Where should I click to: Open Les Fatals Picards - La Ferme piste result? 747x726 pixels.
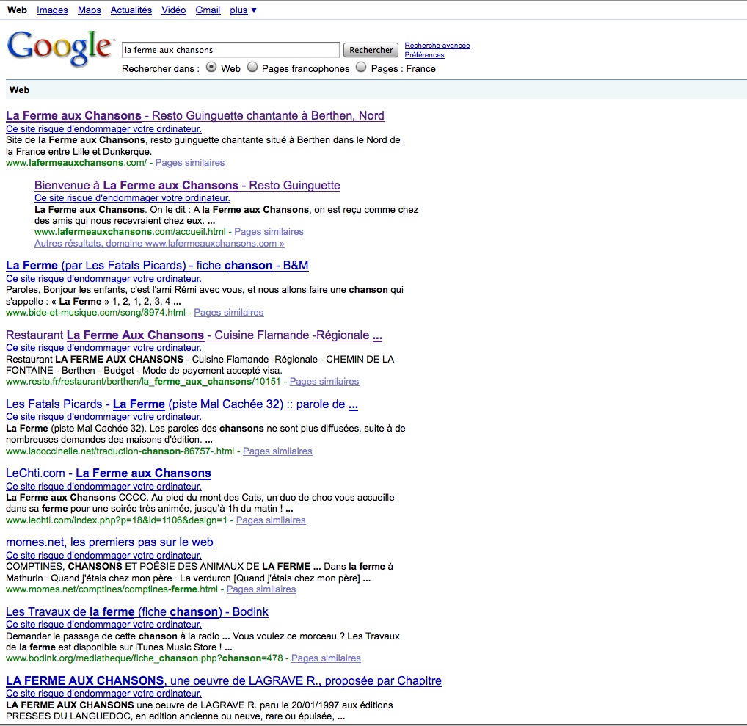pos(182,404)
